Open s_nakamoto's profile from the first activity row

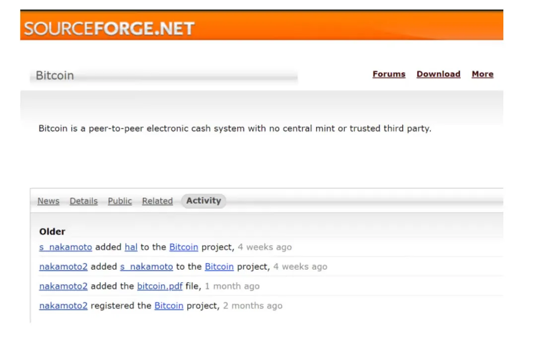tap(65, 247)
